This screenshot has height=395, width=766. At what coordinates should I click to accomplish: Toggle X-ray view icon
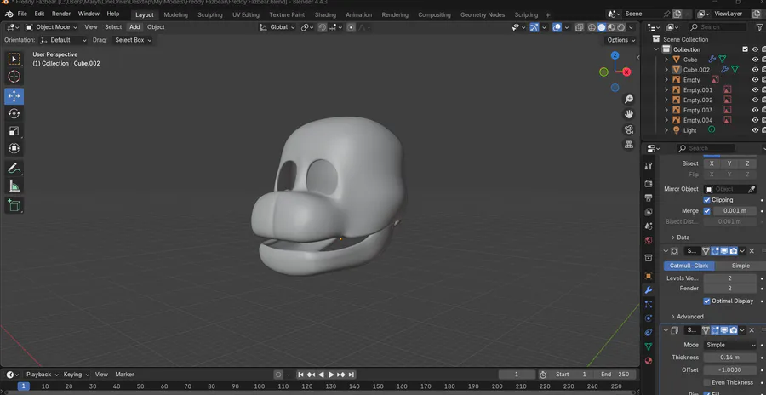click(x=580, y=27)
